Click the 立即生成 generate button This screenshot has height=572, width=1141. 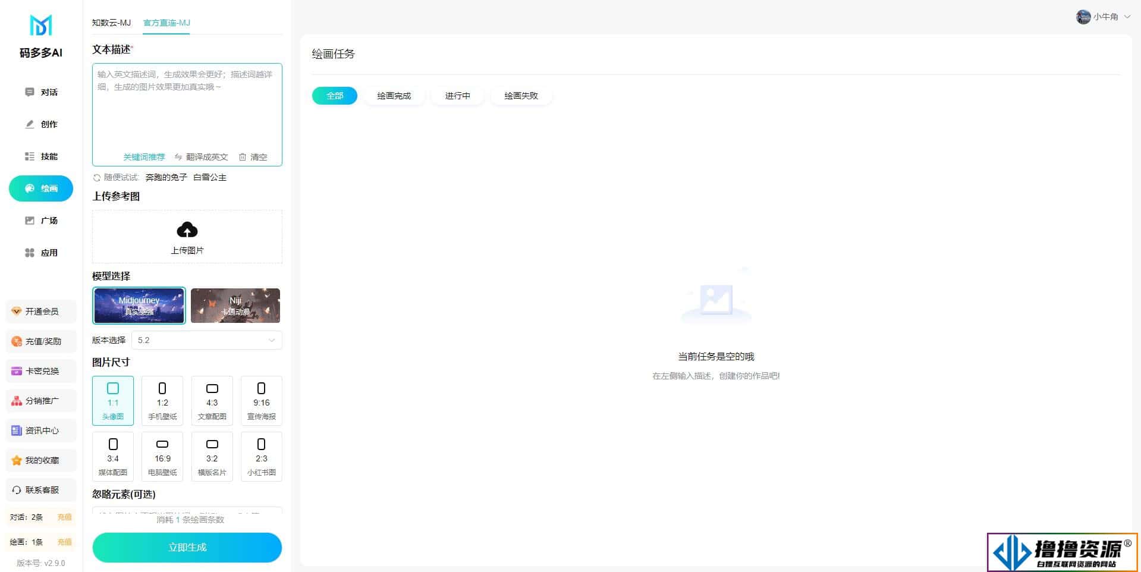click(187, 548)
